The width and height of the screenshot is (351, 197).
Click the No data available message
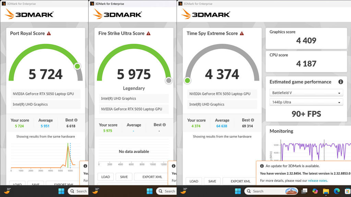coord(134,152)
